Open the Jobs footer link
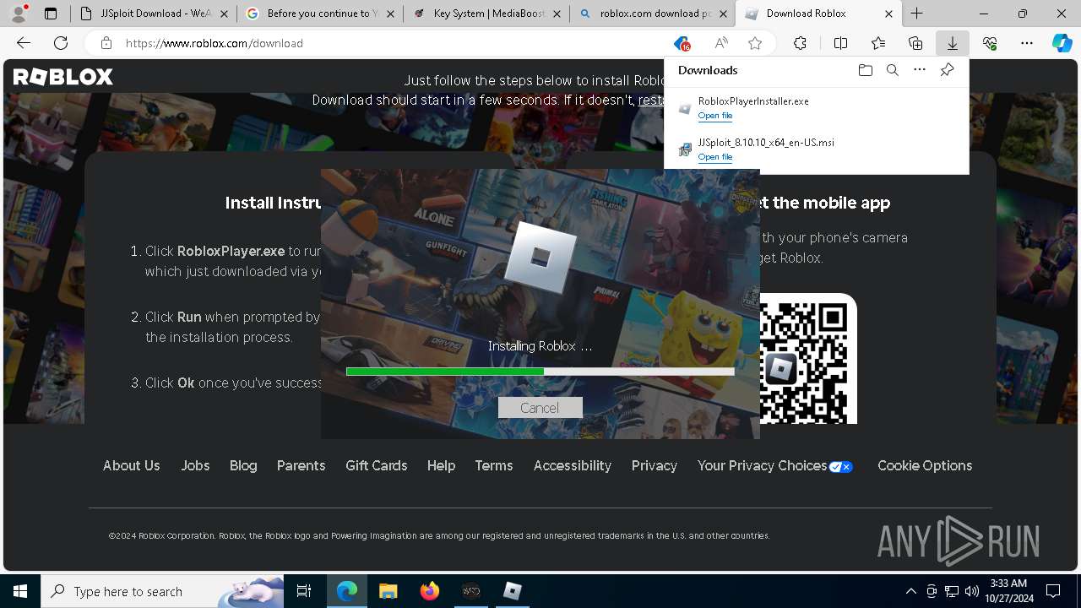Viewport: 1081px width, 608px height. click(195, 465)
